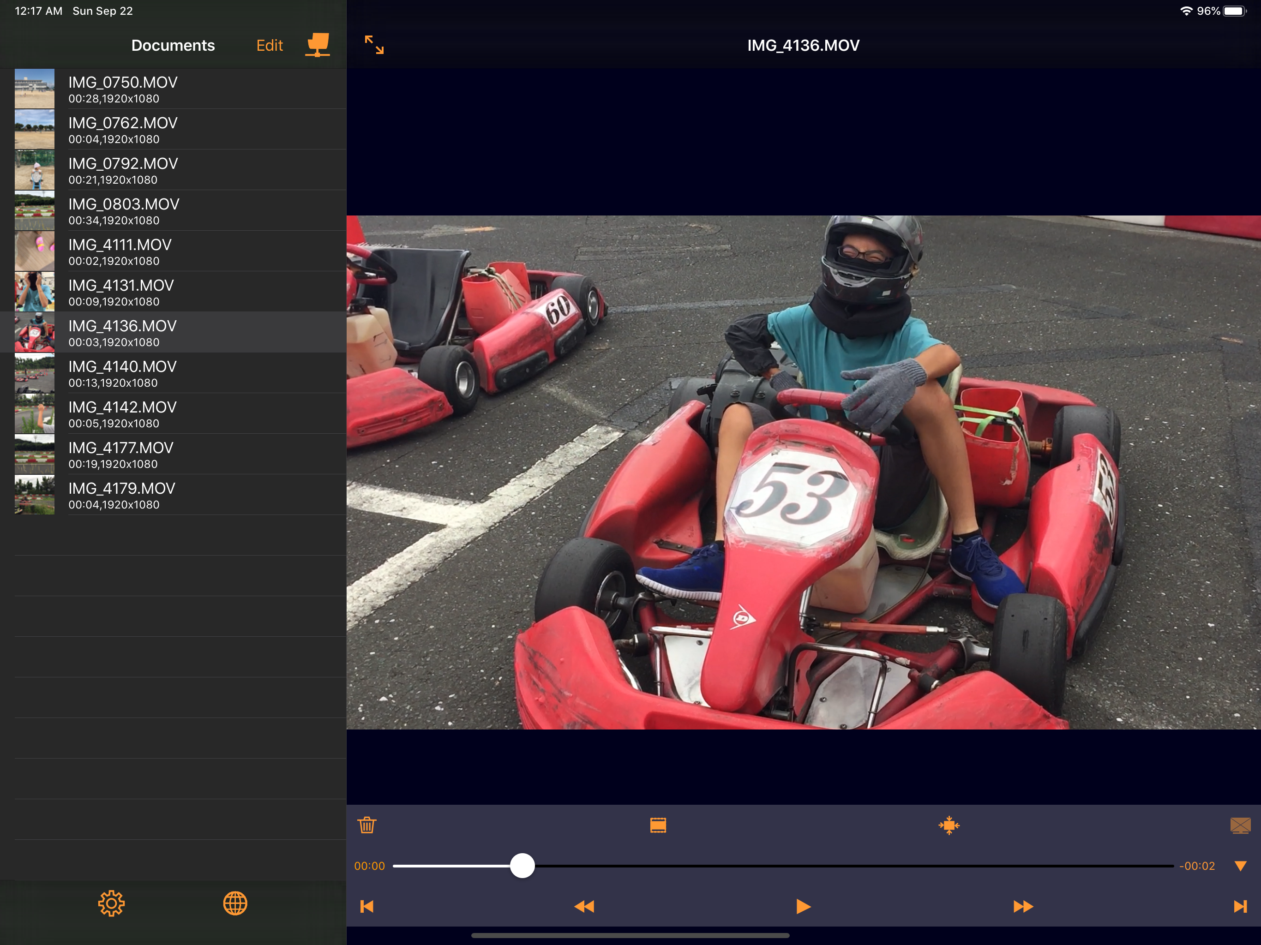Delete video with the trash icon
The image size is (1261, 945).
(x=367, y=825)
